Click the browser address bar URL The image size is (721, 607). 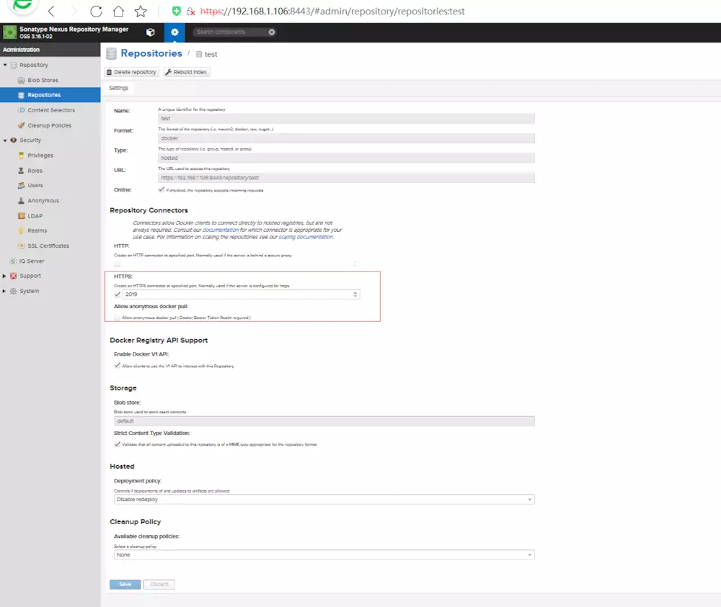(332, 11)
